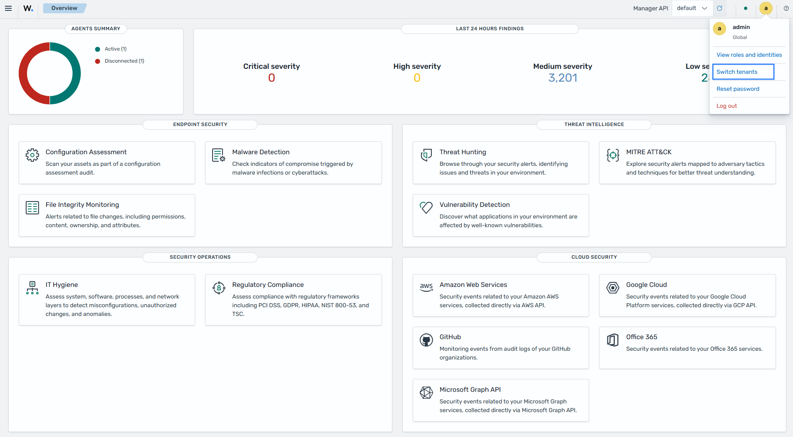Open Microsoft Graph API module title
The height and width of the screenshot is (437, 793).
tap(470, 390)
